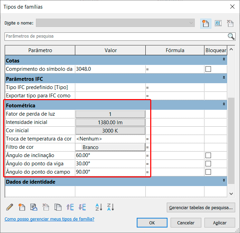Click the New Type icon beside name field
Screen dimensions: 240x233
[205, 23]
